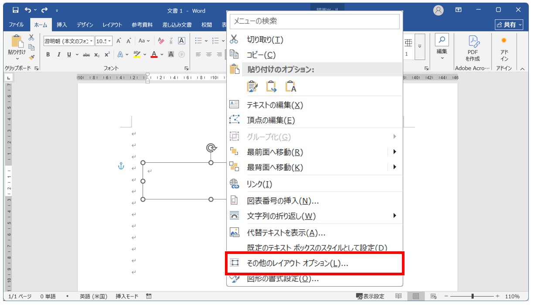Expand the text effects dropdown arrow

(127, 55)
